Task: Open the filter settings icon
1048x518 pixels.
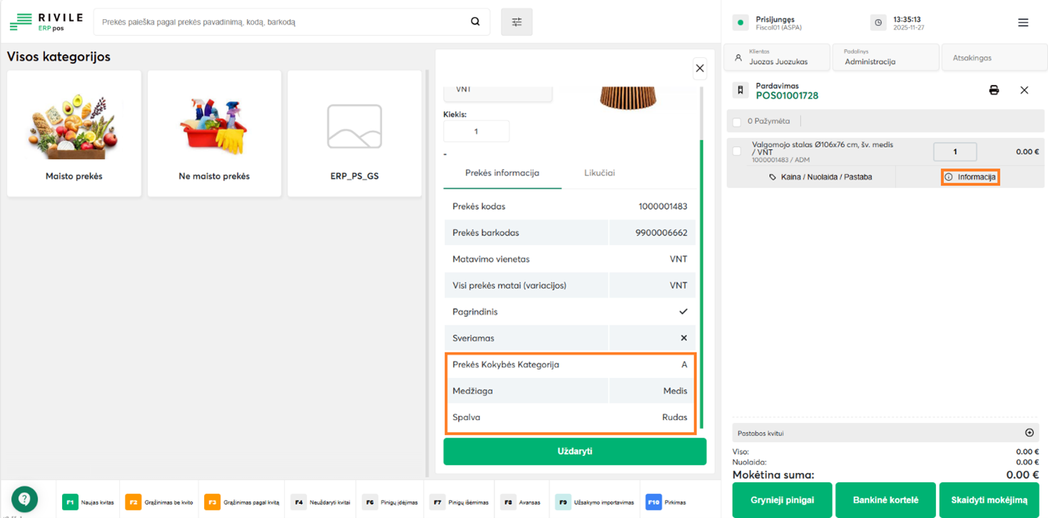Action: (517, 22)
